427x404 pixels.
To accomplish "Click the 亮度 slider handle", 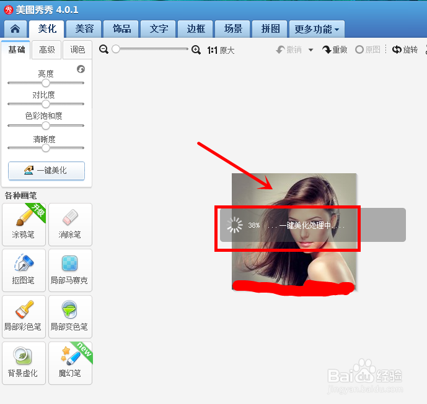I will (46, 83).
